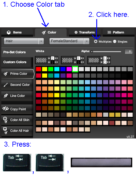Click the Copy Paint icon
The image size is (136, 176).
pyautogui.click(x=6, y=109)
